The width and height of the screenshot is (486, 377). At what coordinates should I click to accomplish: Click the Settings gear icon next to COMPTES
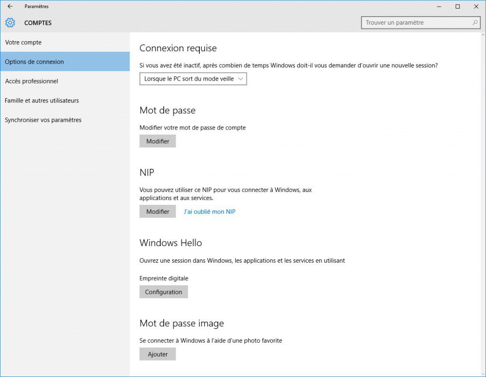pos(9,22)
